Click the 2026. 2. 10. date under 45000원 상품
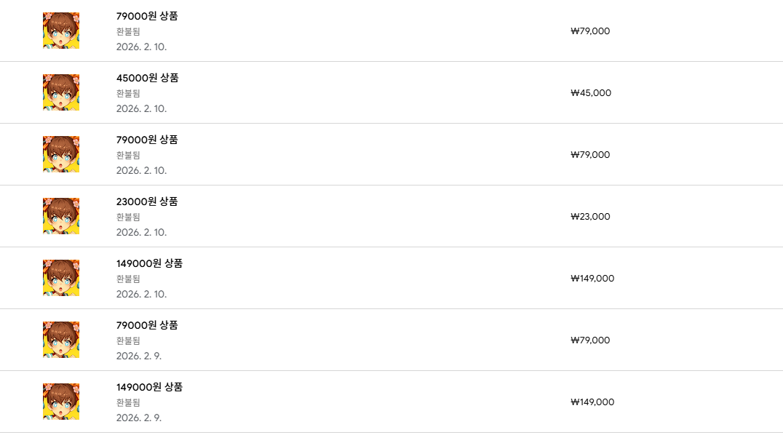783x435 pixels. tap(141, 108)
